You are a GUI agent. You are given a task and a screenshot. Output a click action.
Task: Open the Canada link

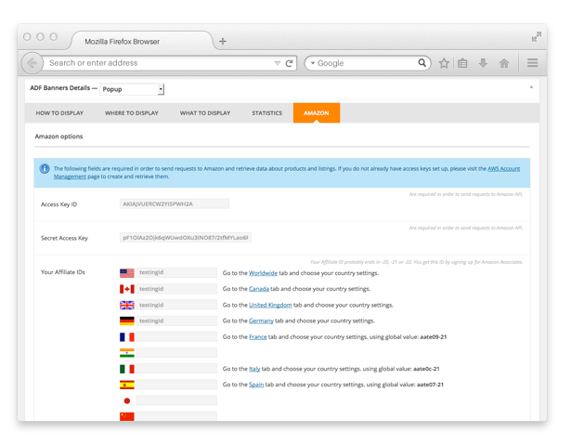(x=259, y=289)
